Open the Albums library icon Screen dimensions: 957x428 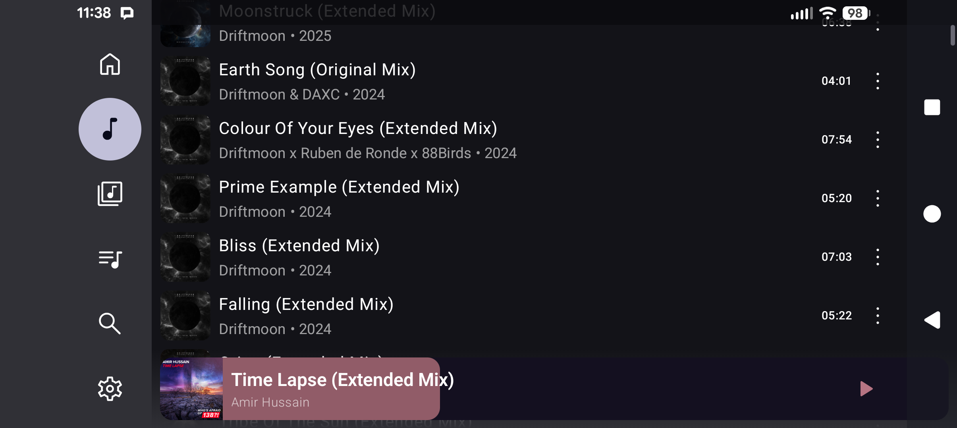(x=110, y=194)
